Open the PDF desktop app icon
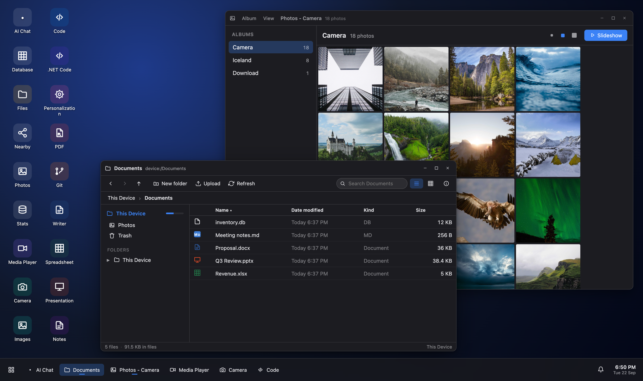The width and height of the screenshot is (643, 381). (x=59, y=137)
